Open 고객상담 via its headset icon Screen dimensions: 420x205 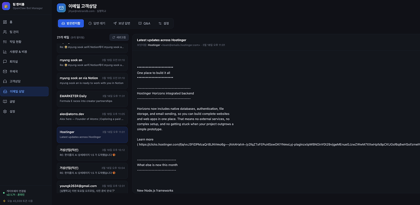click(5, 81)
